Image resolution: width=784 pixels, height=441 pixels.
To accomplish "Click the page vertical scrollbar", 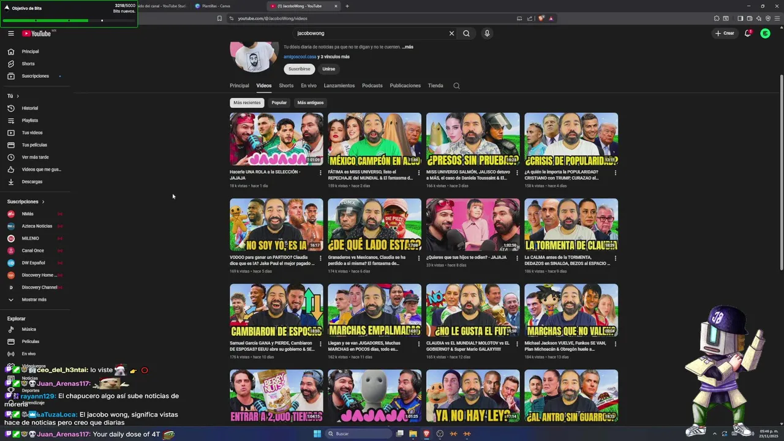I will (x=781, y=171).
